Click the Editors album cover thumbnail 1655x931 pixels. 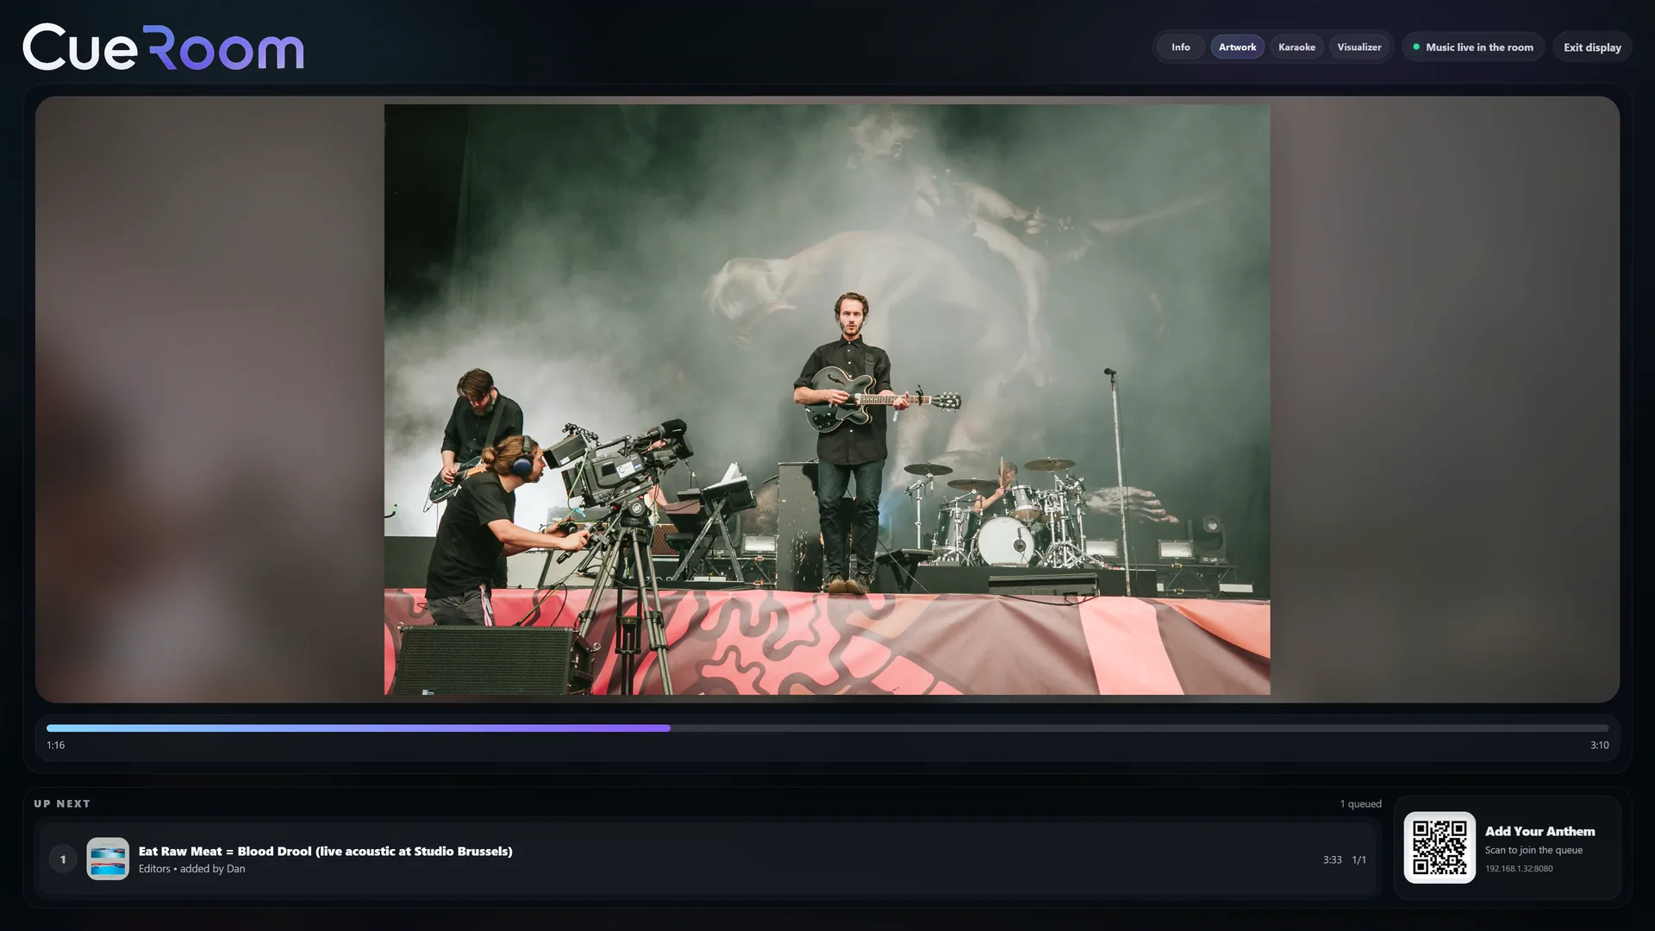pyautogui.click(x=108, y=859)
